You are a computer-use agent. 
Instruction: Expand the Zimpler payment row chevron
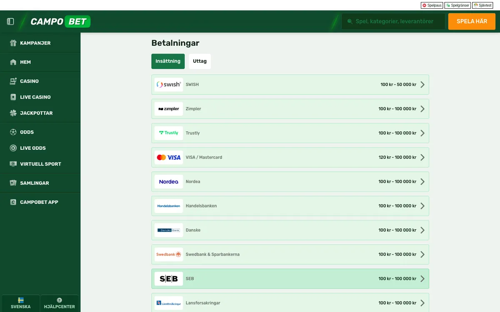(422, 109)
